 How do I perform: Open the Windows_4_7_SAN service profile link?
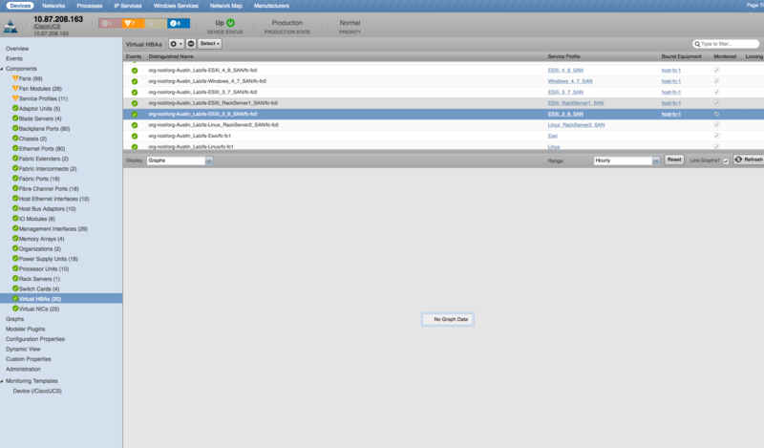[x=570, y=81]
